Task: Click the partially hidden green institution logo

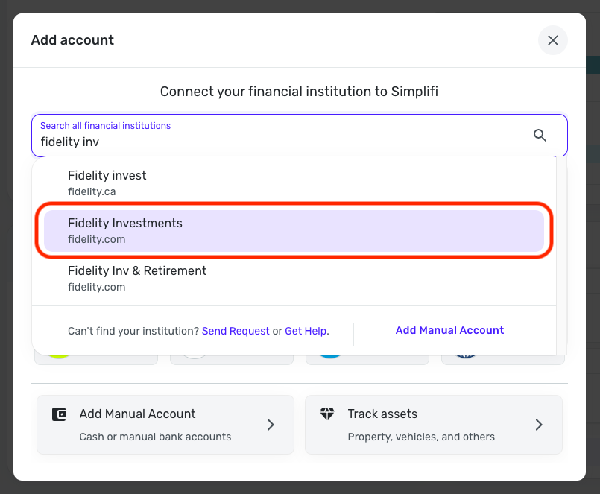Action: click(60, 358)
